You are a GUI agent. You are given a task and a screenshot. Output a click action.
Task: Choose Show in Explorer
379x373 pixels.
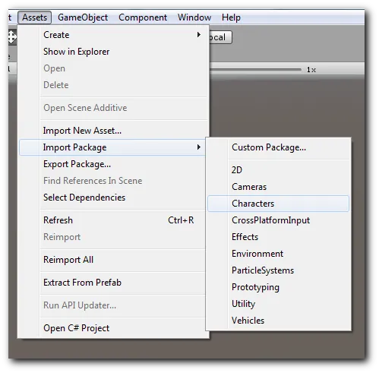point(112,52)
